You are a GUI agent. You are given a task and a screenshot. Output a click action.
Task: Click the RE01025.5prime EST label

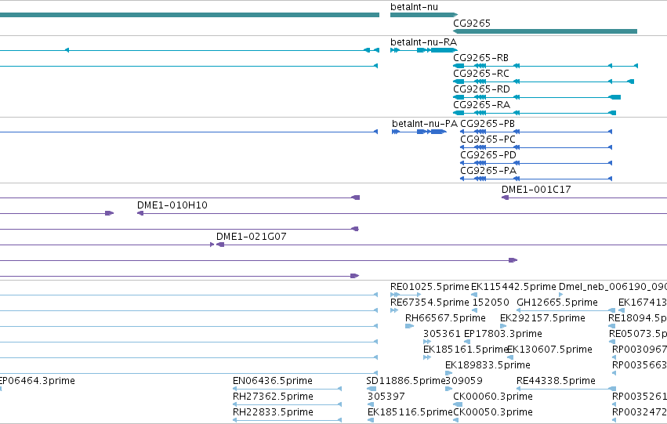[430, 287]
